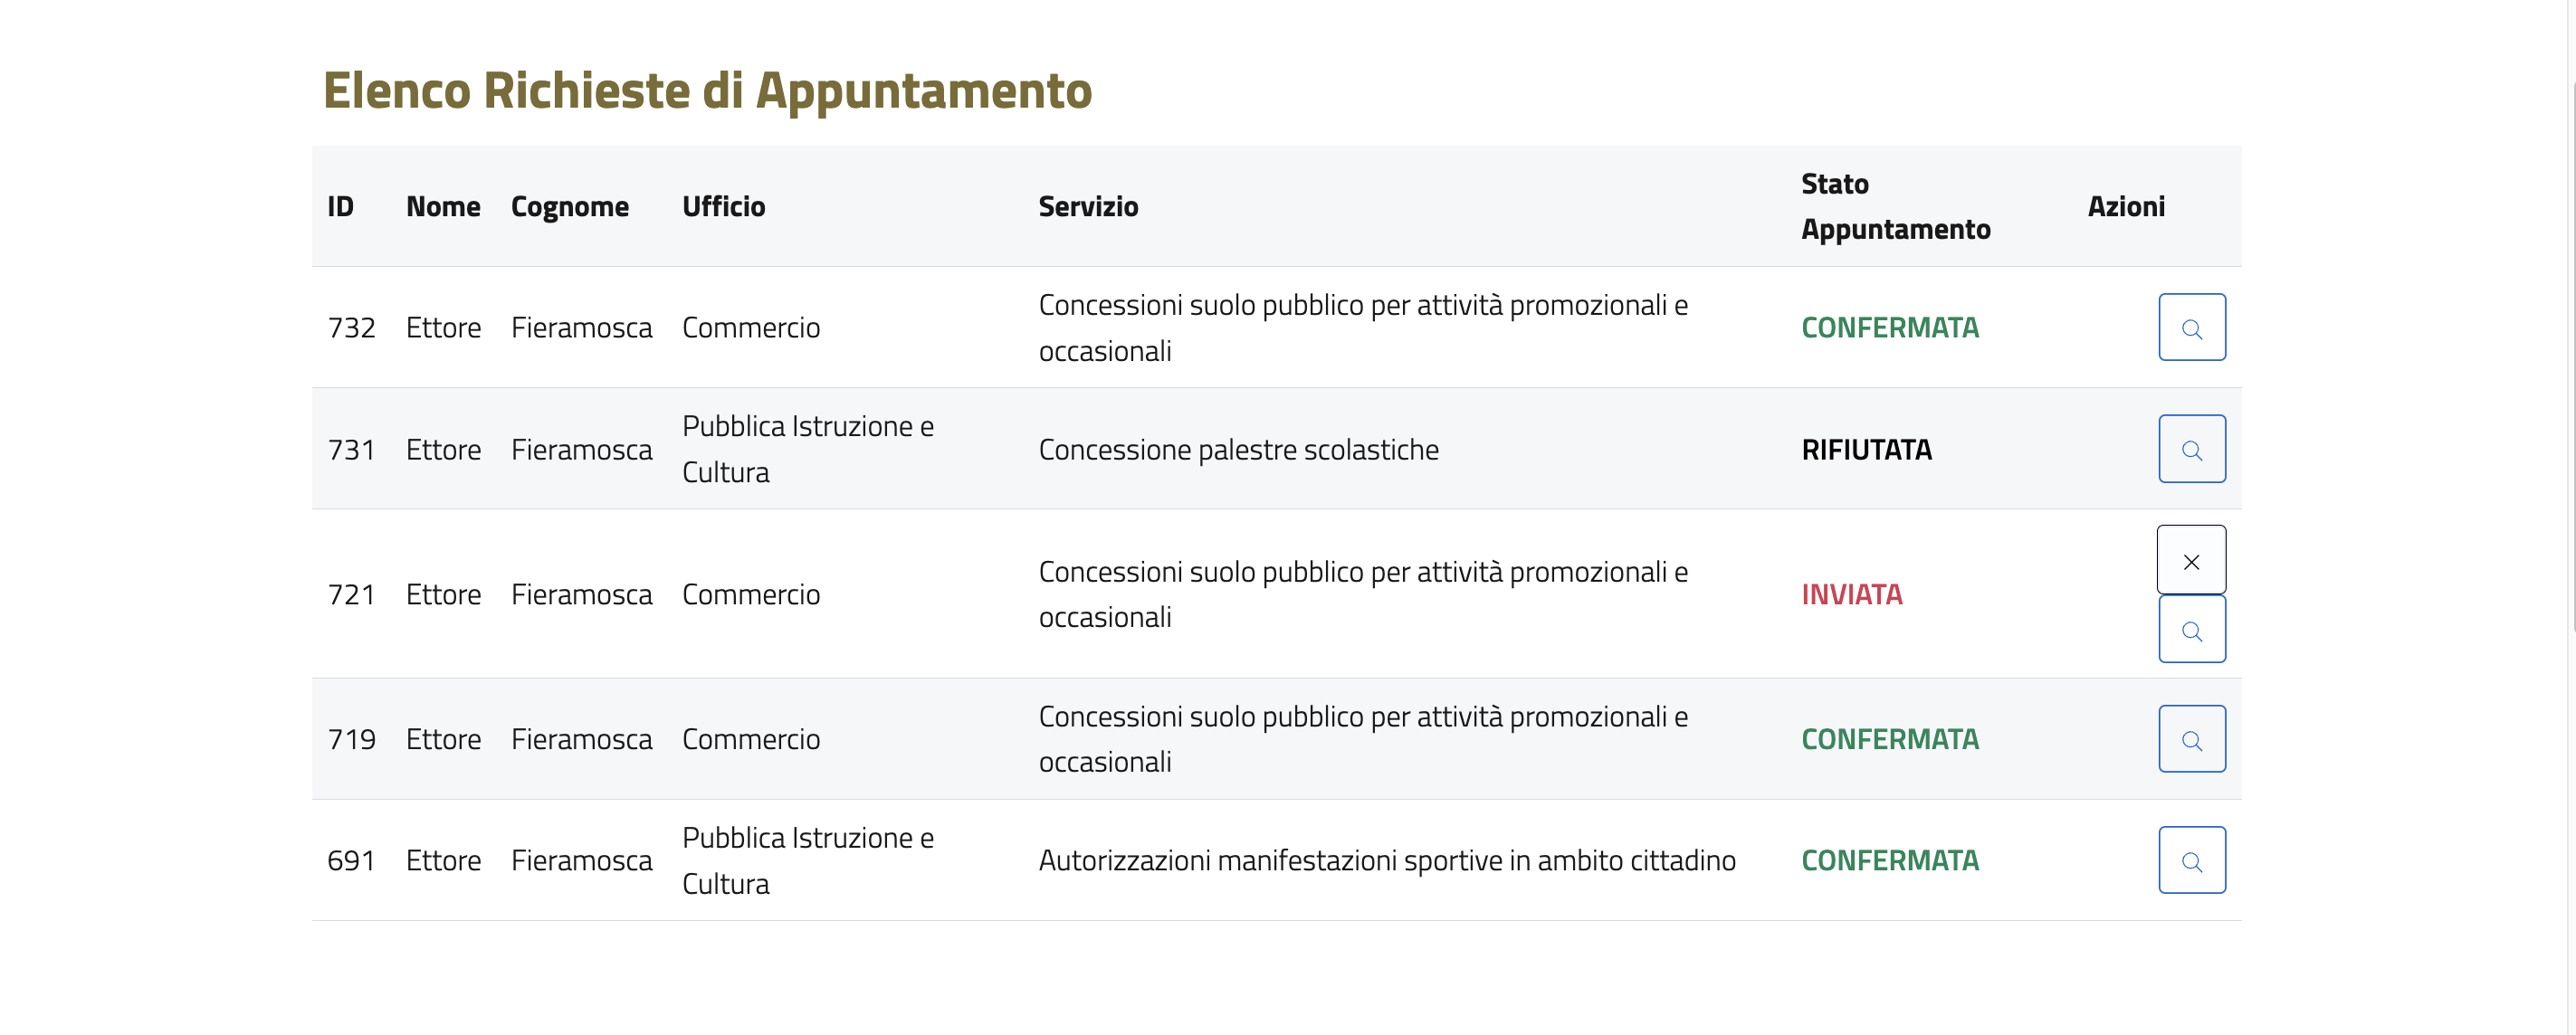
Task: Click the ID column header
Action: (340, 207)
